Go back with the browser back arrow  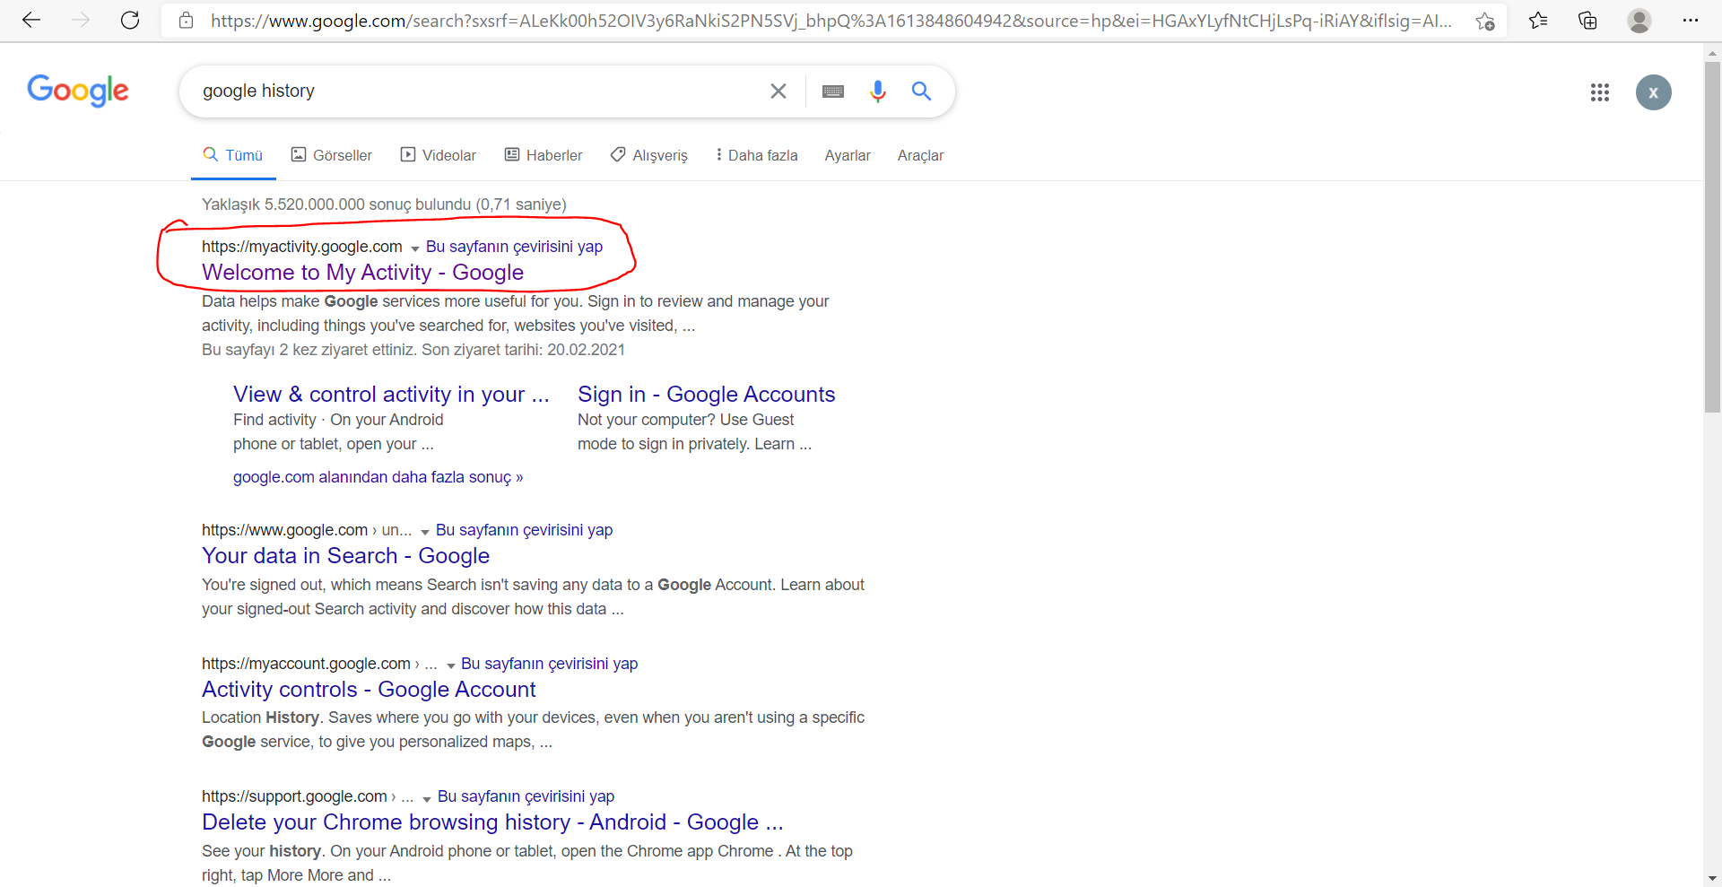31,21
